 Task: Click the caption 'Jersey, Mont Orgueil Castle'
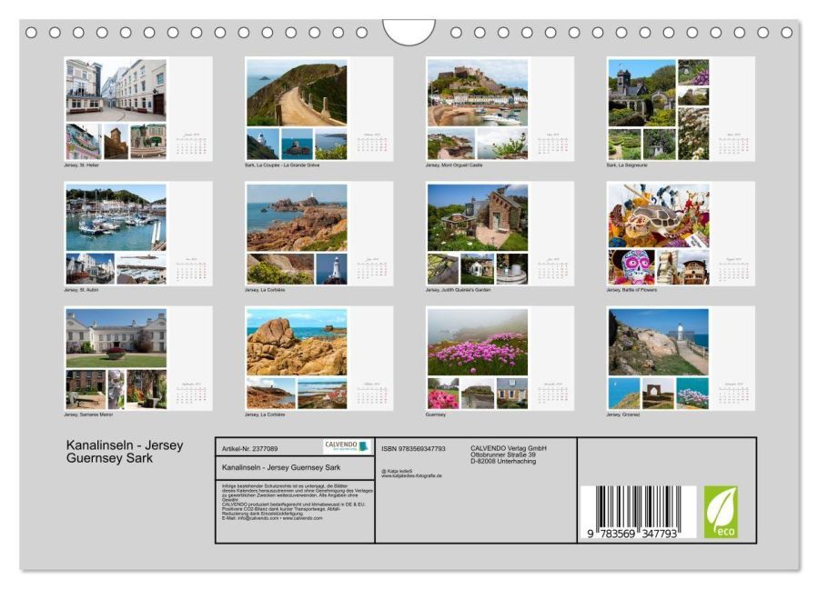click(454, 165)
